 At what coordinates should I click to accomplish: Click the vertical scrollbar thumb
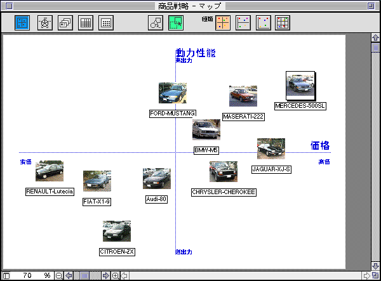pyautogui.click(x=375, y=48)
